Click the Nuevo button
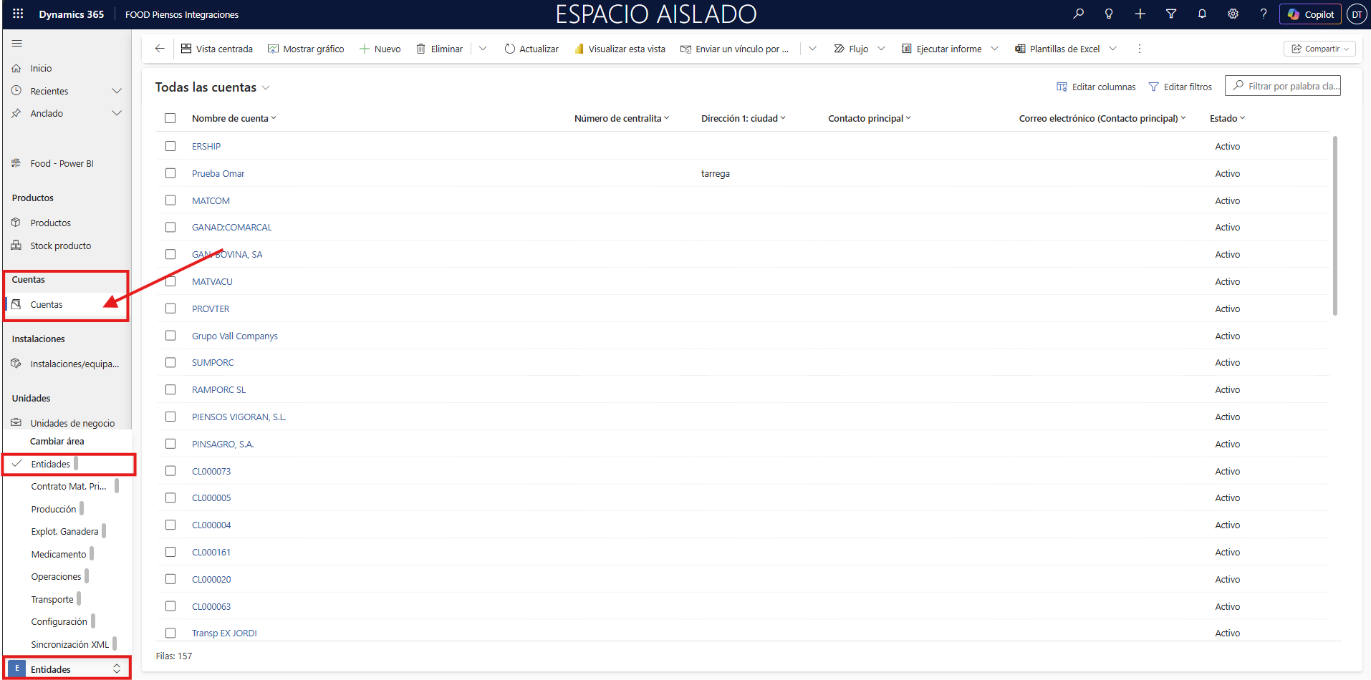1371x680 pixels. (380, 49)
